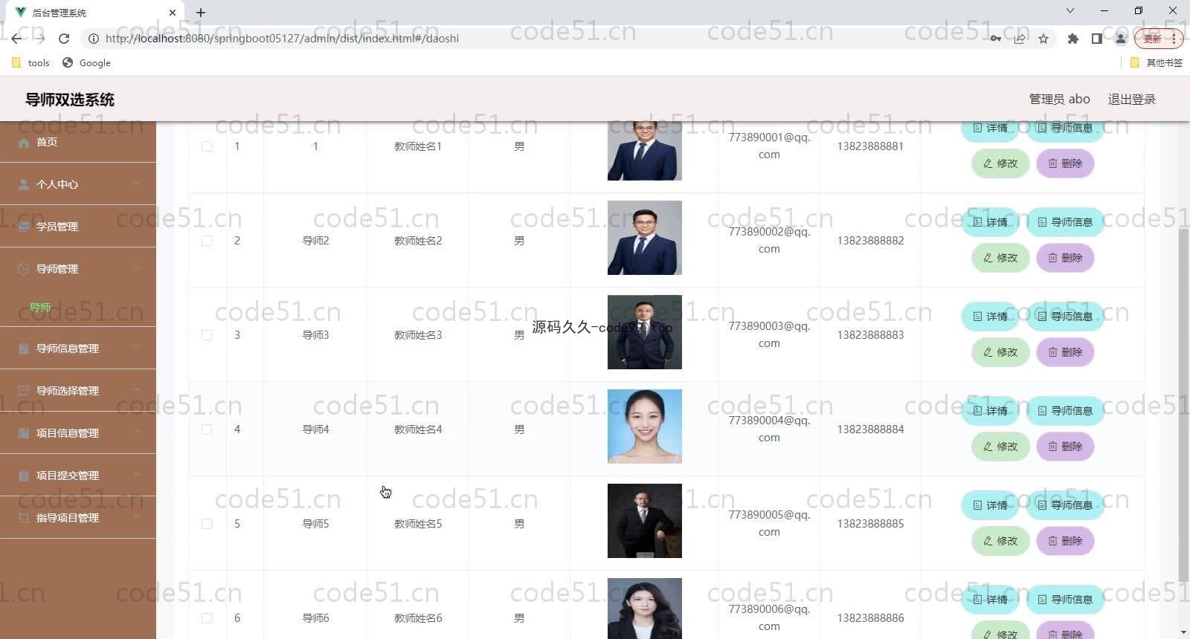Close the 后台管理系统 tab
This screenshot has width=1190, height=639.
click(172, 13)
